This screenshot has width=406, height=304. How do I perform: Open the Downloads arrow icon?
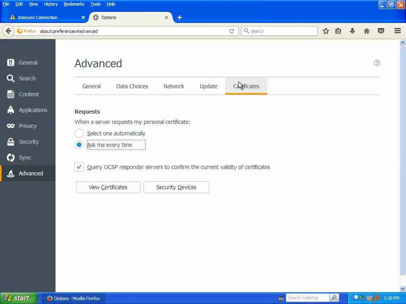click(x=352, y=31)
